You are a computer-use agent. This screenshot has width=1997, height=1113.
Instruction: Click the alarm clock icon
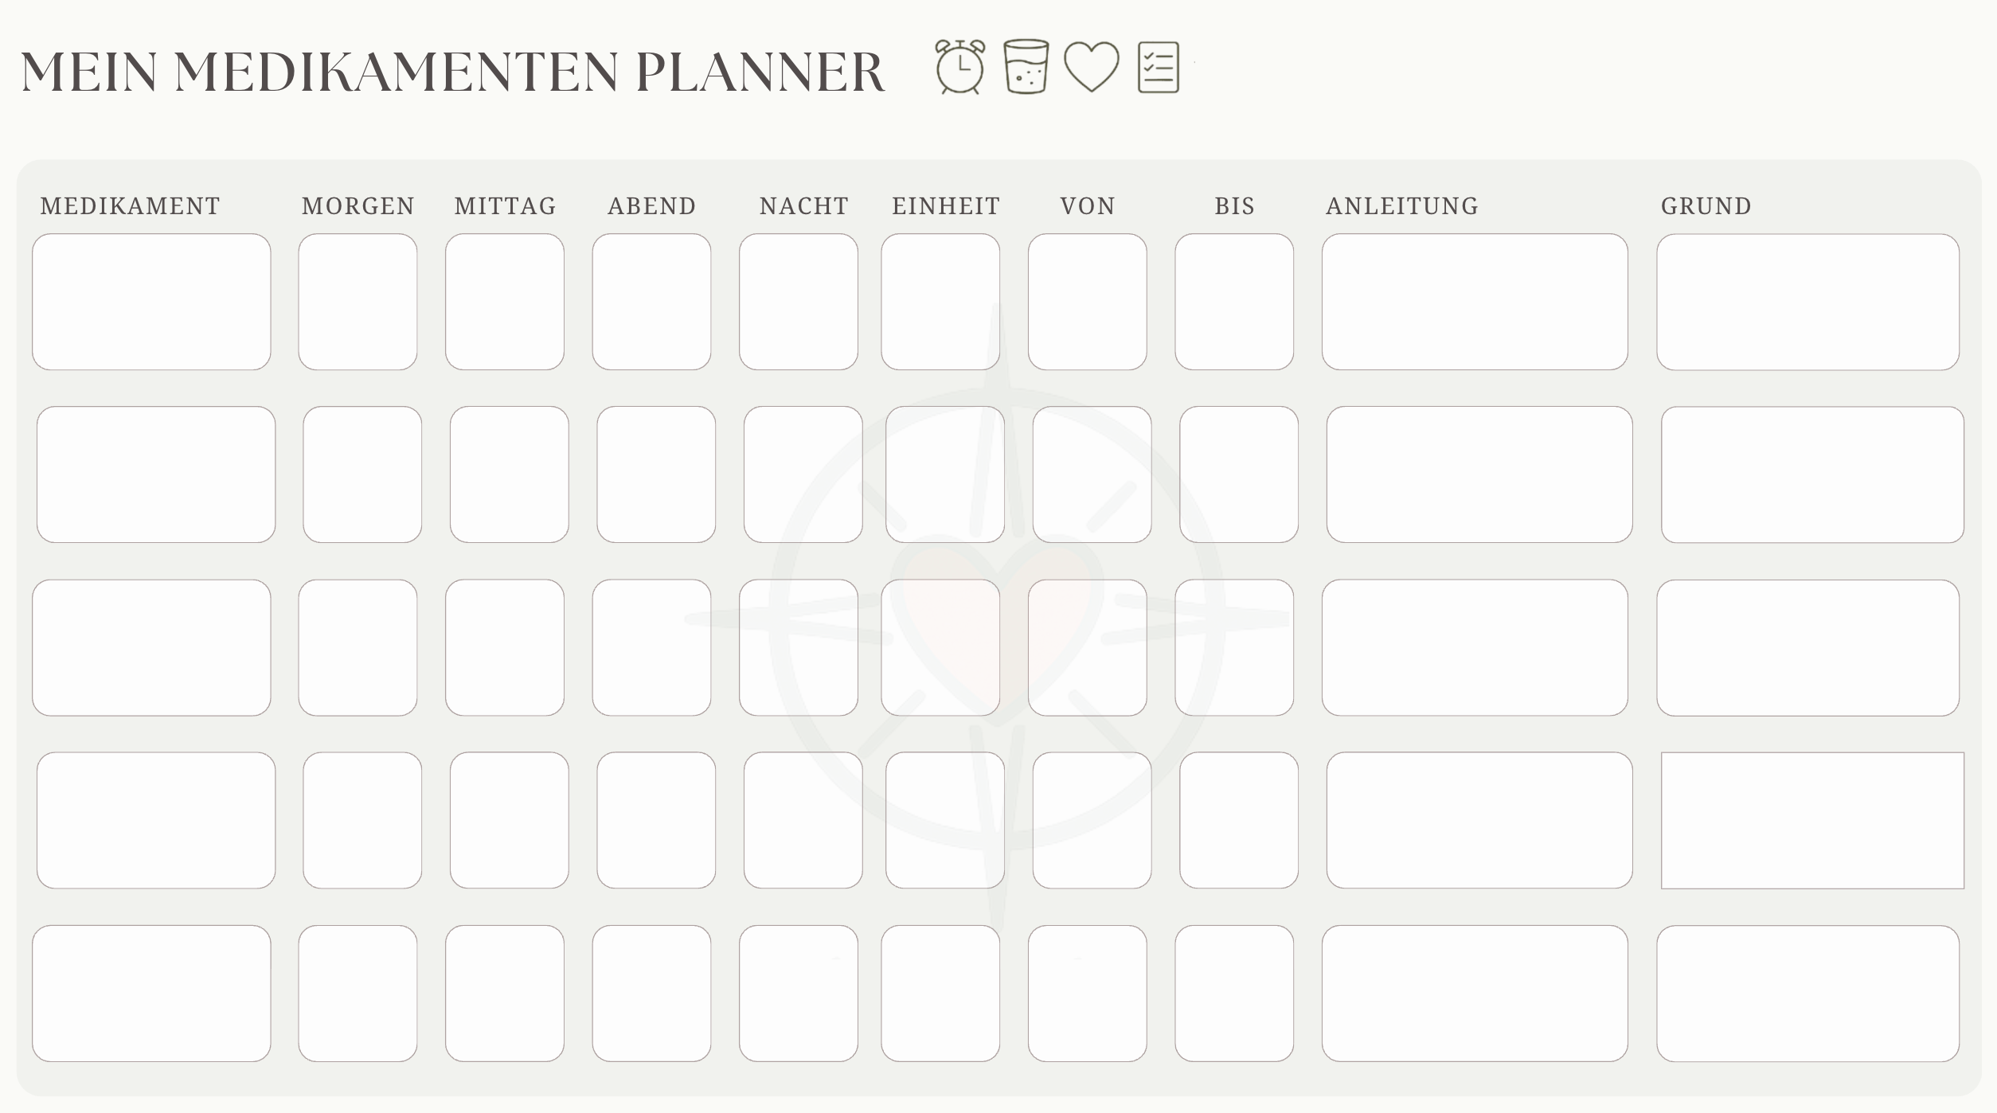pos(959,67)
